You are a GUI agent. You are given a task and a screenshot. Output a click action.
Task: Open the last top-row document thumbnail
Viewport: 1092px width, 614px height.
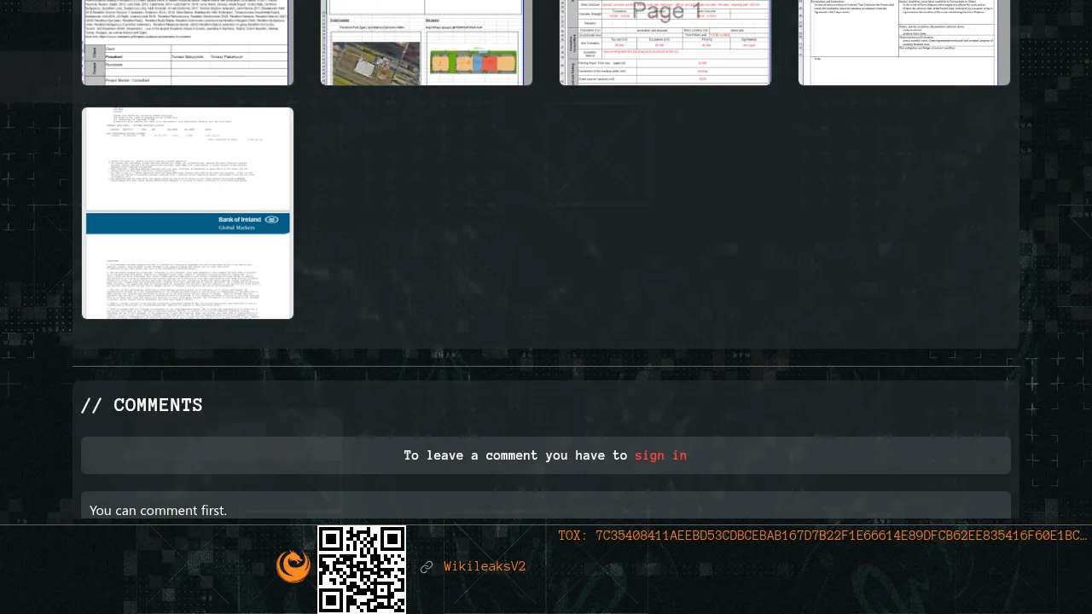click(x=904, y=43)
